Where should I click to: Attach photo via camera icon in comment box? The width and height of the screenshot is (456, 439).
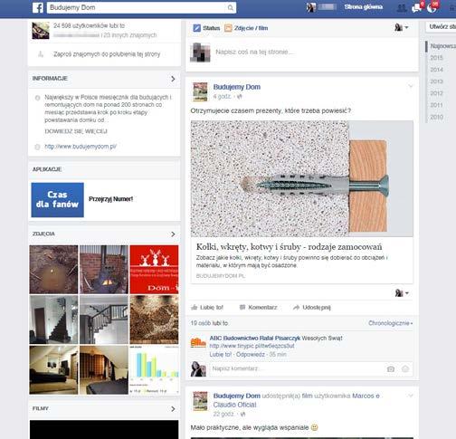coord(391,368)
